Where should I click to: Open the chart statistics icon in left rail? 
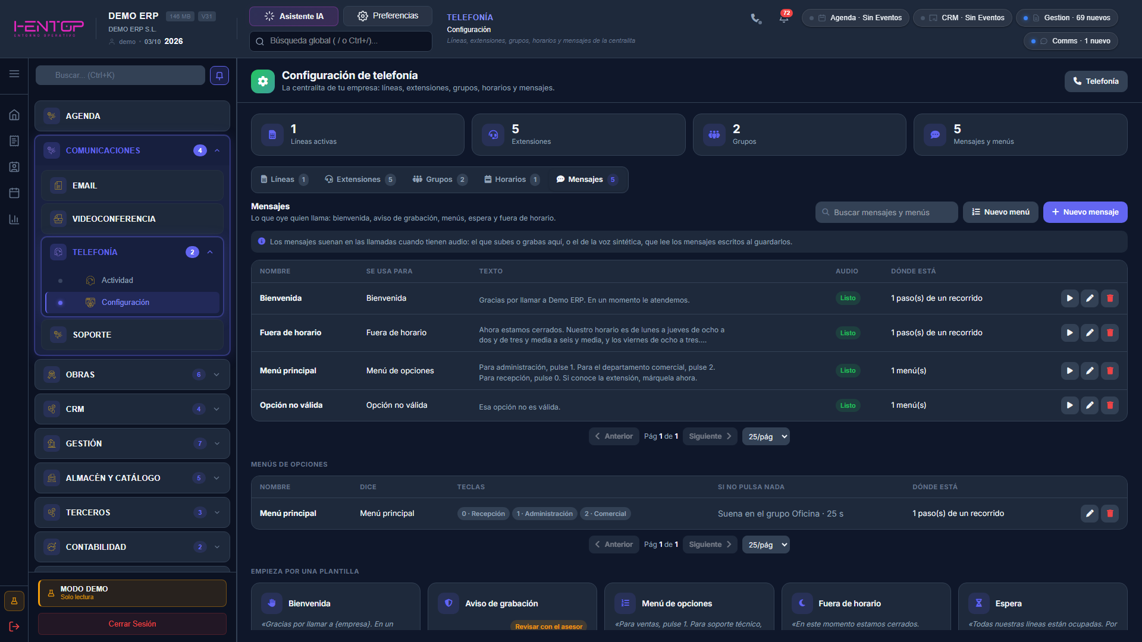tap(14, 219)
